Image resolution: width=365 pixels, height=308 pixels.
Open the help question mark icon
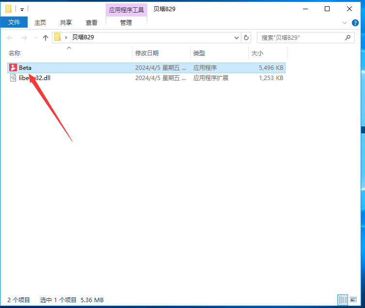pyautogui.click(x=355, y=23)
